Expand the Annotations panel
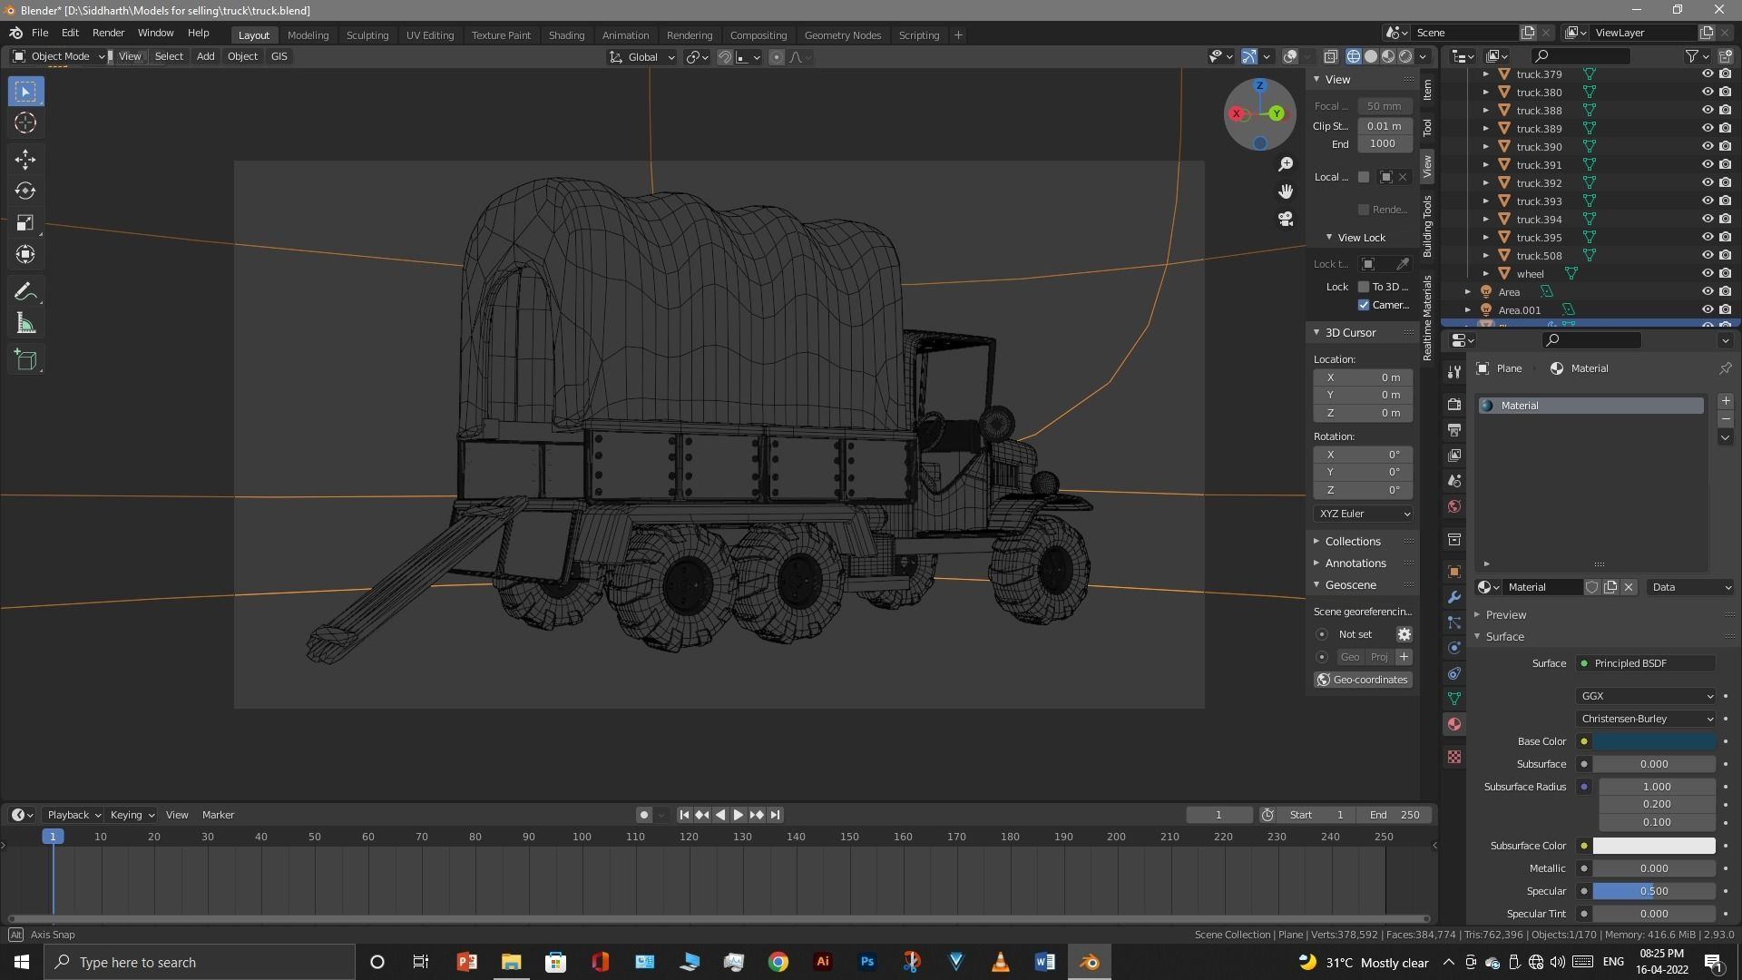The width and height of the screenshot is (1742, 980). (1355, 563)
